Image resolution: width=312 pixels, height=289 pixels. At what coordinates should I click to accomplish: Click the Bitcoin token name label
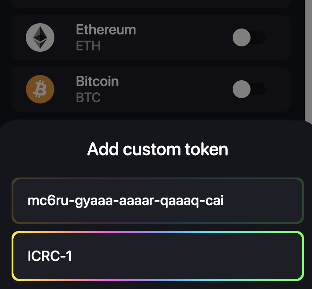pos(97,82)
